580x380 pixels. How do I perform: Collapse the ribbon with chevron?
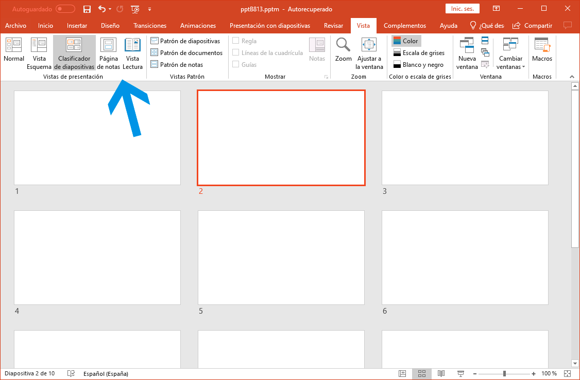click(572, 77)
